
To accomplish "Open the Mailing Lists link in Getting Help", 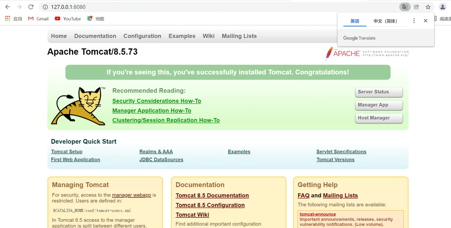I will [x=340, y=196].
